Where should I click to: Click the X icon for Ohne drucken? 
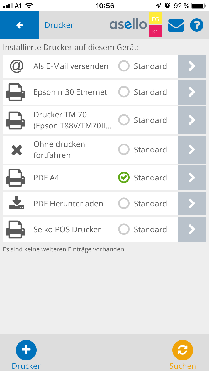click(x=16, y=150)
